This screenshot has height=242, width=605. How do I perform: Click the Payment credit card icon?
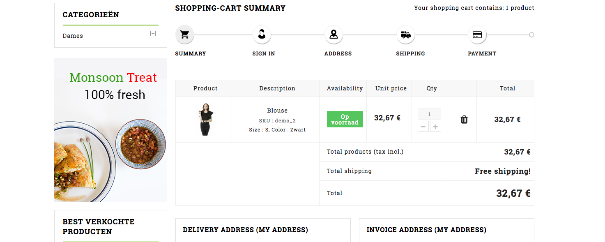click(477, 35)
